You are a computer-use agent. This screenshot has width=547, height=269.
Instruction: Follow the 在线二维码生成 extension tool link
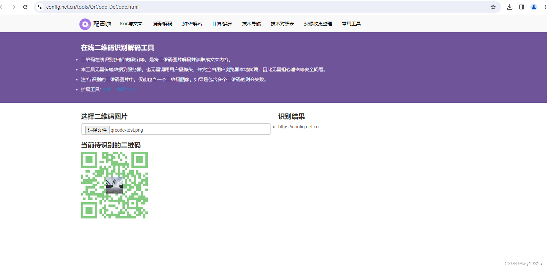pyautogui.click(x=118, y=89)
